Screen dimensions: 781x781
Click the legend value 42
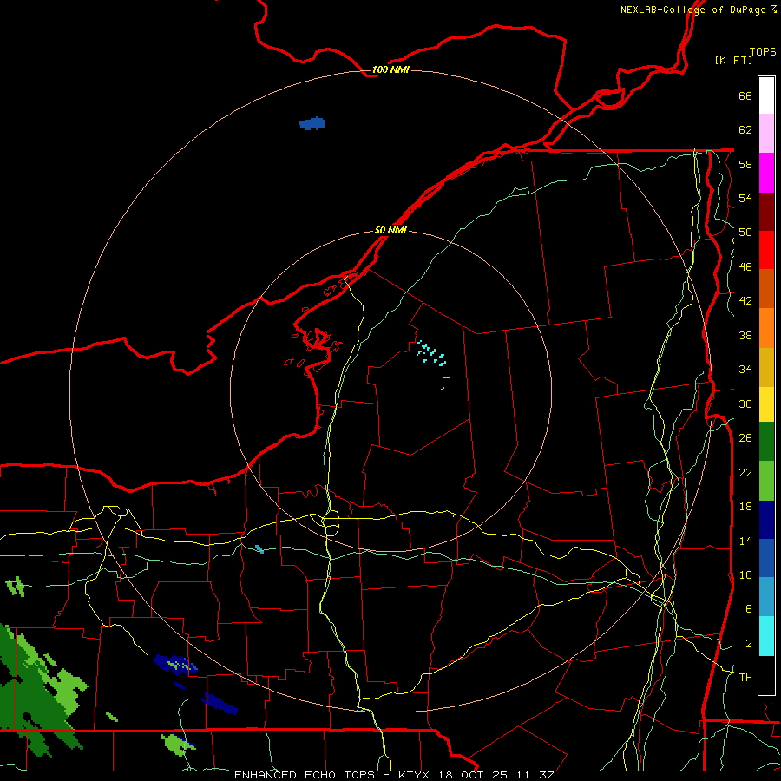[745, 301]
